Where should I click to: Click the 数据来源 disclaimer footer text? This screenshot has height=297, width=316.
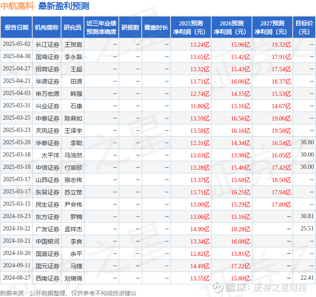click(68, 293)
